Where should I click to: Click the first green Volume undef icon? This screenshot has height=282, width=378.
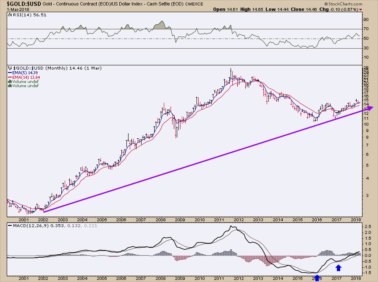10,81
